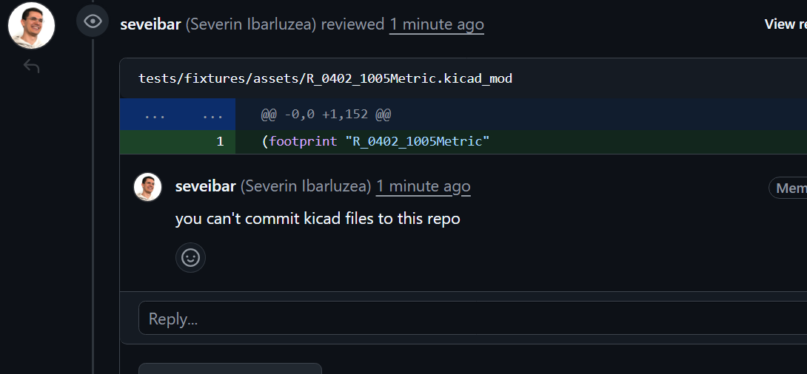The height and width of the screenshot is (374, 807).
Task: Focus the 'Reply...' input field
Action: pyautogui.click(x=472, y=319)
